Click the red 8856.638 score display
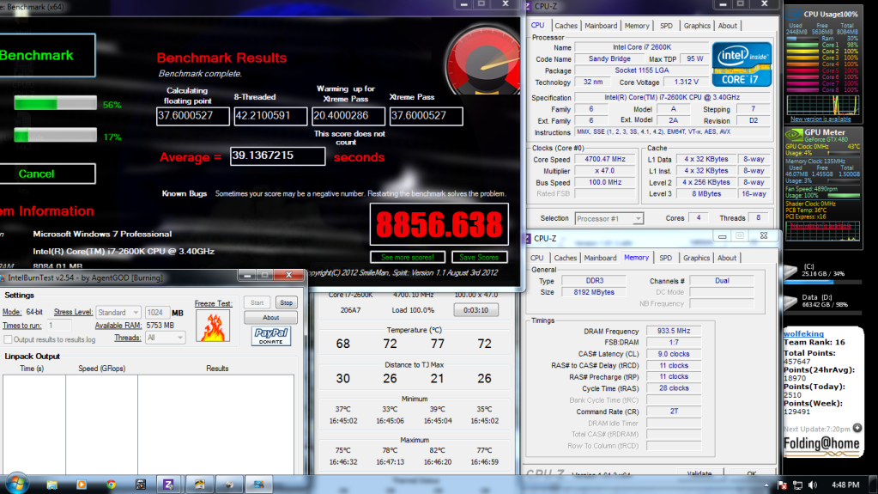878x494 pixels. point(439,224)
